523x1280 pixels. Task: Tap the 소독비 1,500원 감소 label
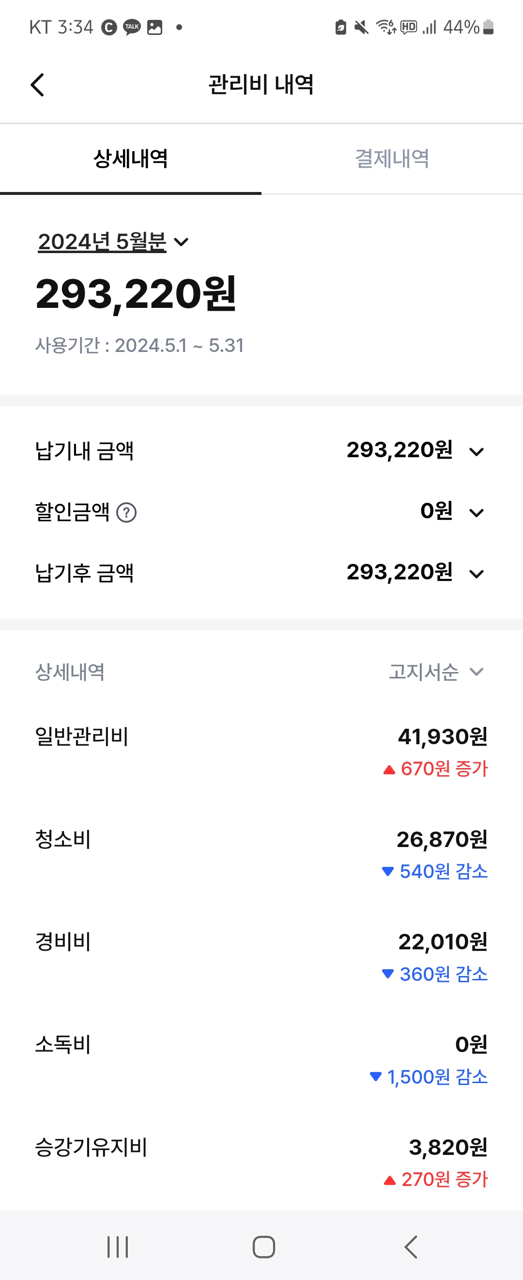(x=430, y=1077)
